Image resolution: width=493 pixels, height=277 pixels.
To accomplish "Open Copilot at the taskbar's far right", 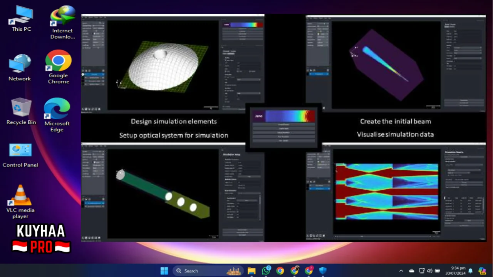I will tap(482, 271).
